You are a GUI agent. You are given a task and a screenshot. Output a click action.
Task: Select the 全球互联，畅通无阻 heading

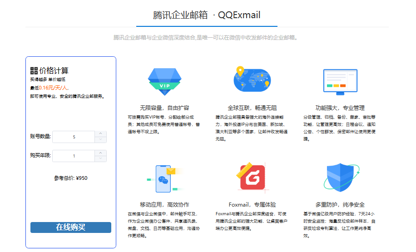(252, 108)
